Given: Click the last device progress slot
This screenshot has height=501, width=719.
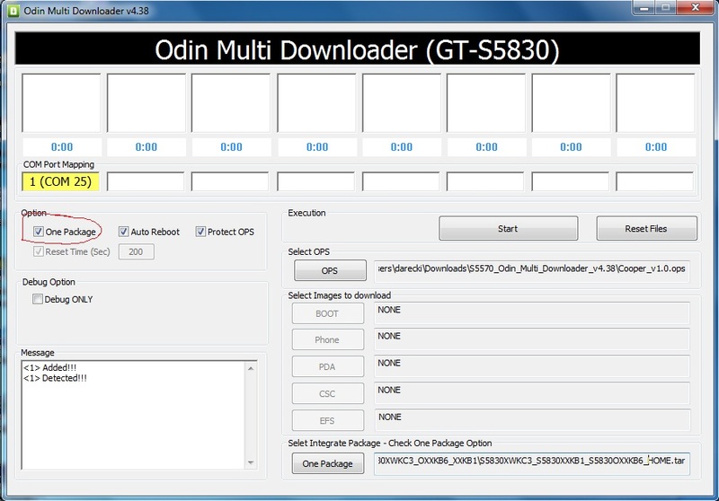Looking at the screenshot, I should tap(656, 103).
